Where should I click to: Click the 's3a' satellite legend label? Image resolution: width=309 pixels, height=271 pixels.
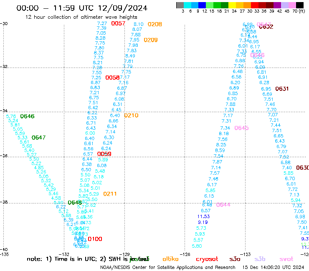point(235,259)
